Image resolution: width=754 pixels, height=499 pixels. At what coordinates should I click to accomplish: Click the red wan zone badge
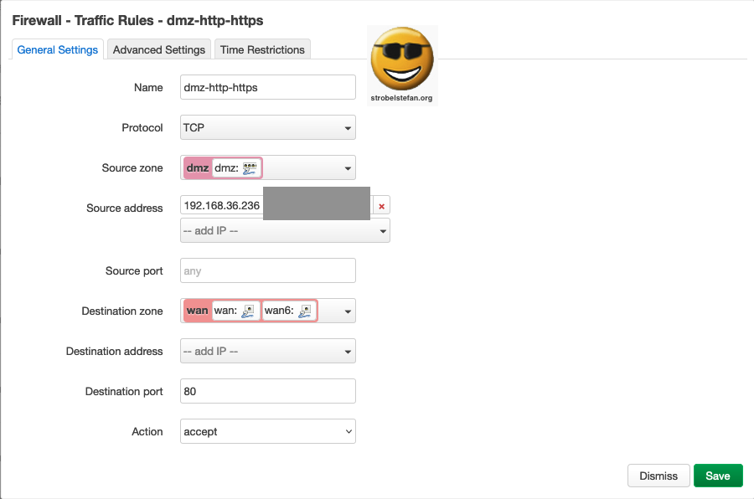(x=198, y=311)
